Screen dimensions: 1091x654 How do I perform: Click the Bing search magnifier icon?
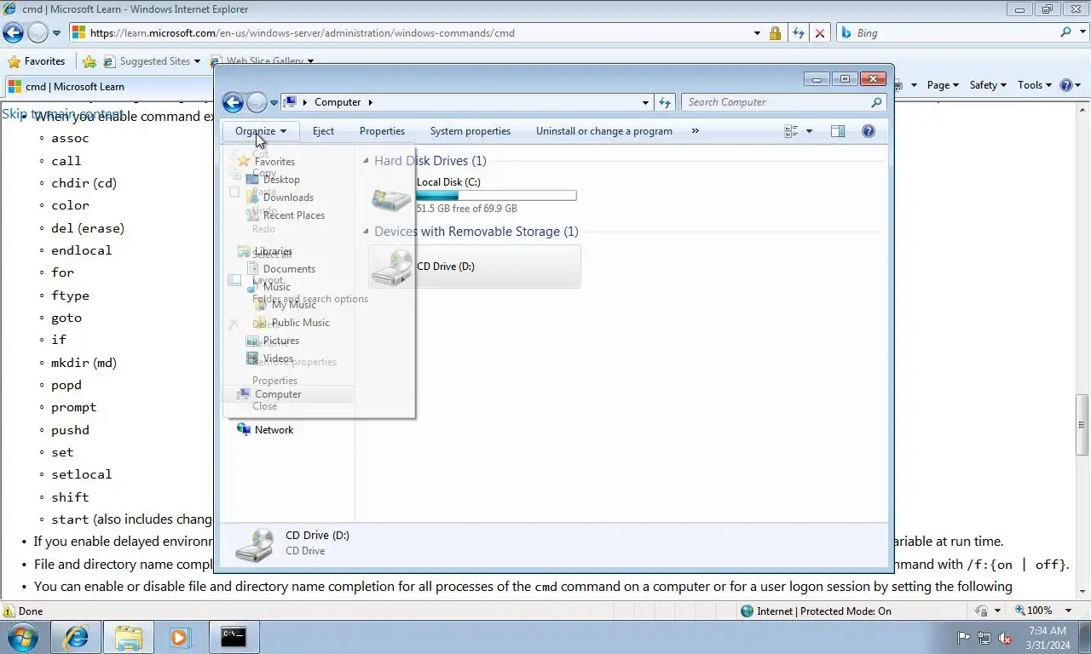point(1065,32)
